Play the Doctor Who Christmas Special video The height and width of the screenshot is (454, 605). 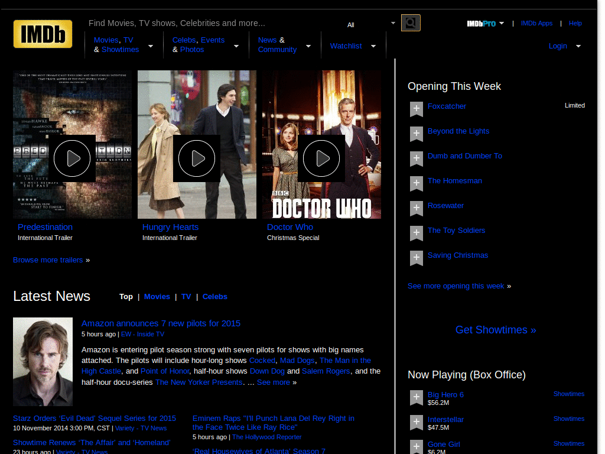click(321, 158)
